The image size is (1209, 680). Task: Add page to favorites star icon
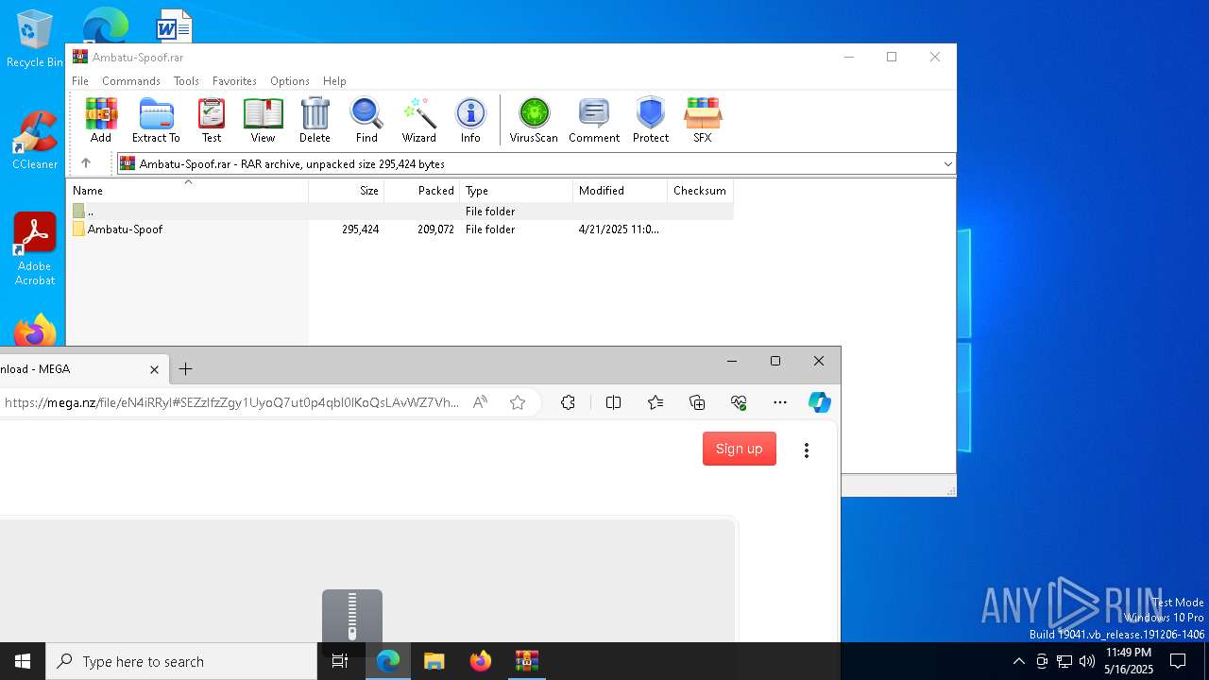(518, 402)
